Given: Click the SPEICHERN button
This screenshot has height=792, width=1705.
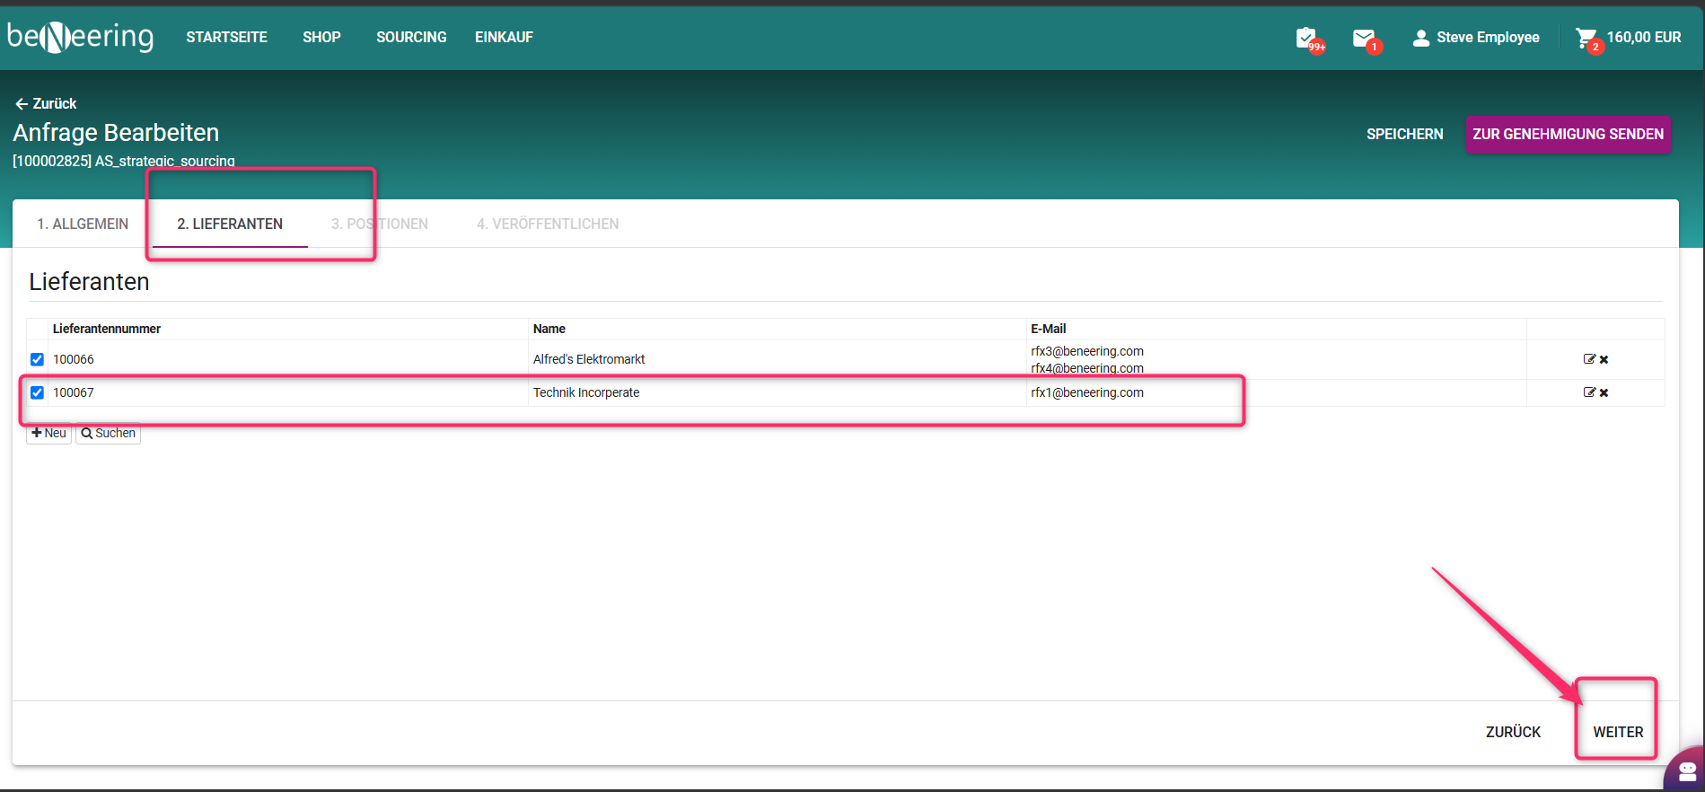Looking at the screenshot, I should 1404,134.
